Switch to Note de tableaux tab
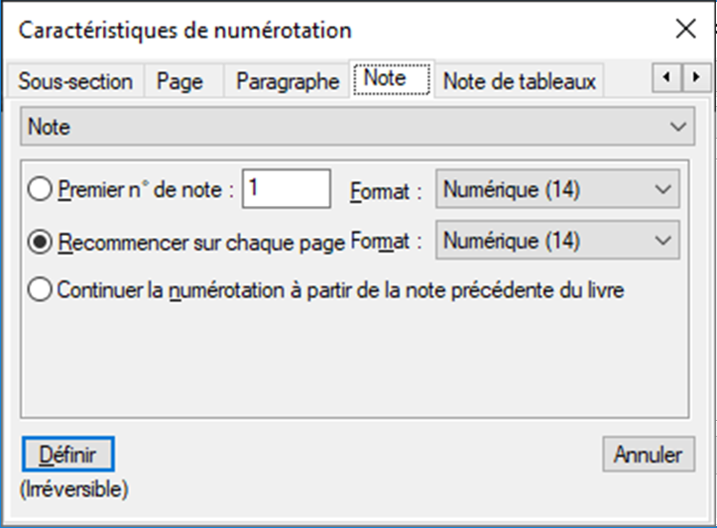 tap(519, 81)
